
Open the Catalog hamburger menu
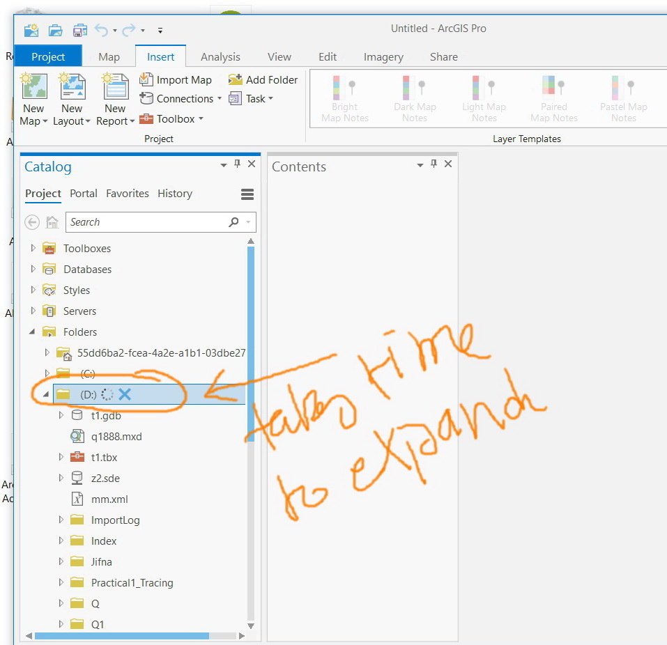[x=247, y=194]
